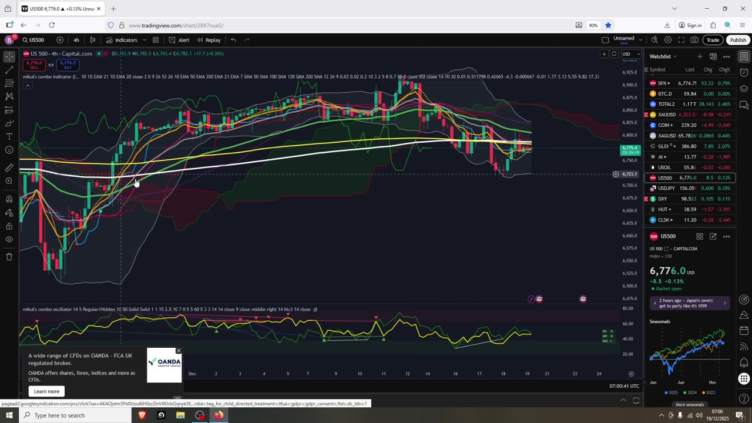Expand the Unnamed layout dropdown
The width and height of the screenshot is (752, 423).
pyautogui.click(x=640, y=40)
